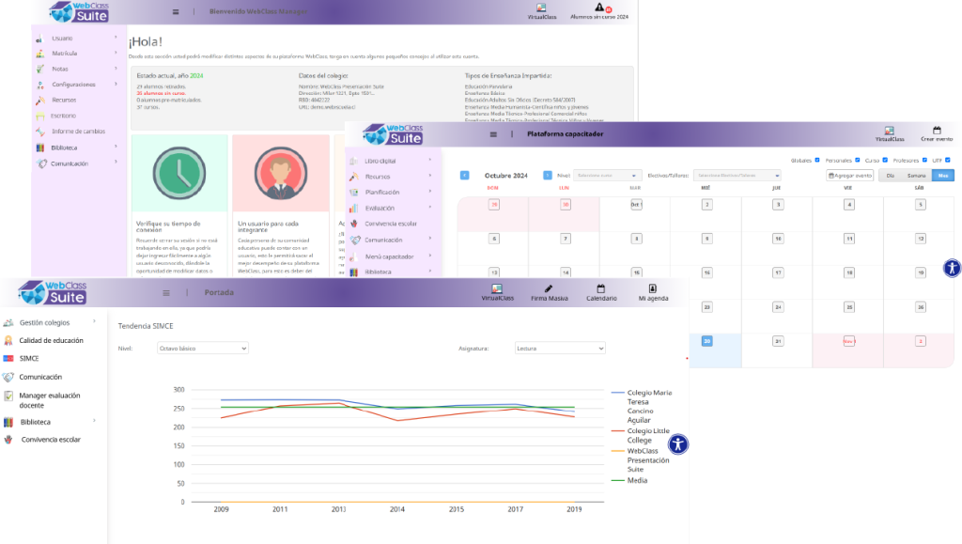Expand Libro digital in the capacitador sidebar

(392, 161)
